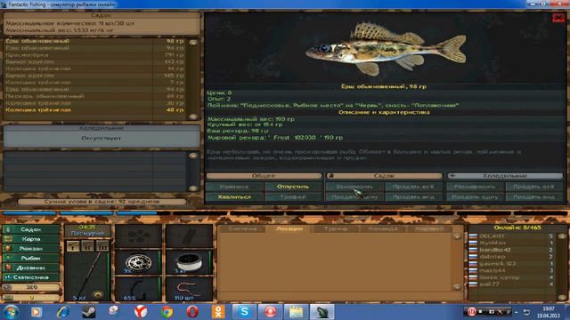
Task: Open the Дневник diary button
Action: (x=30, y=268)
